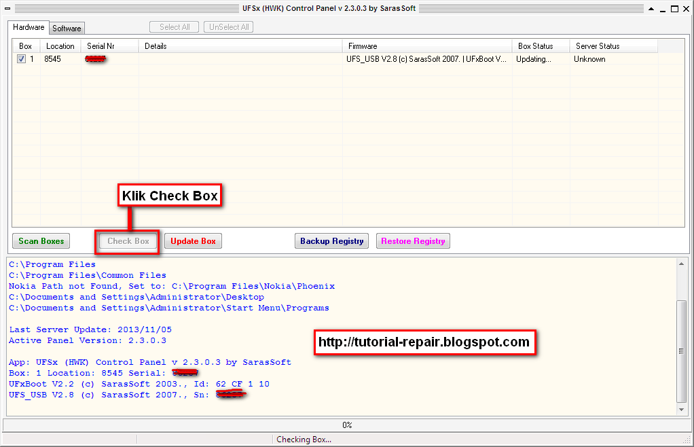Click the system menu icon in title bar
Image resolution: width=694 pixels, height=447 pixels.
point(7,8)
